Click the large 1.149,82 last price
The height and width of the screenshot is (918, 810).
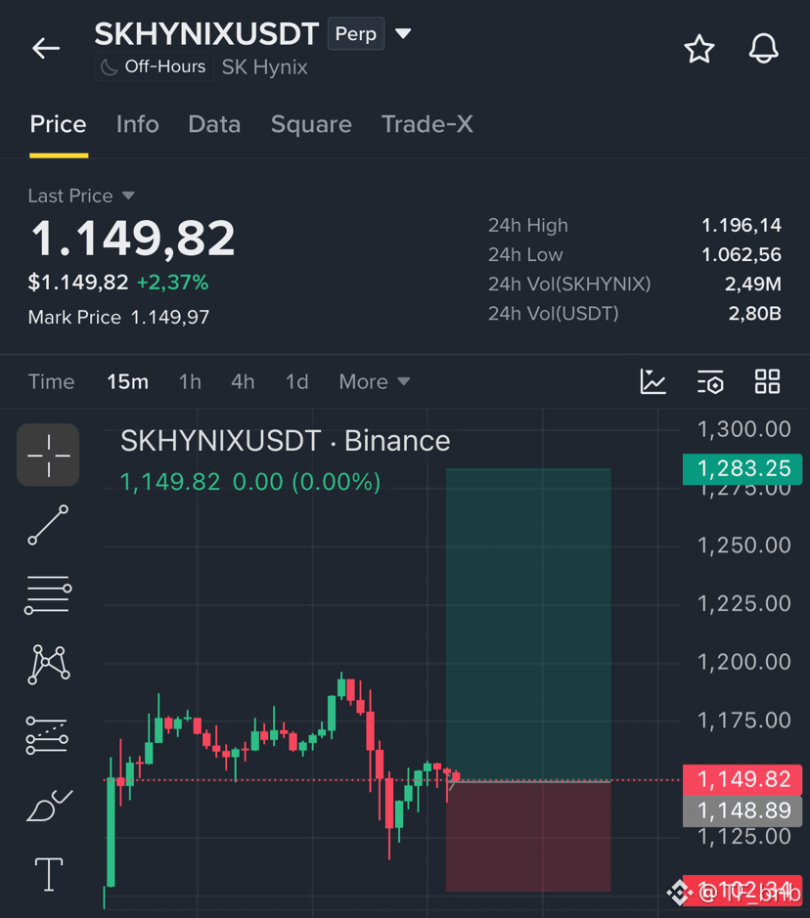pos(133,239)
